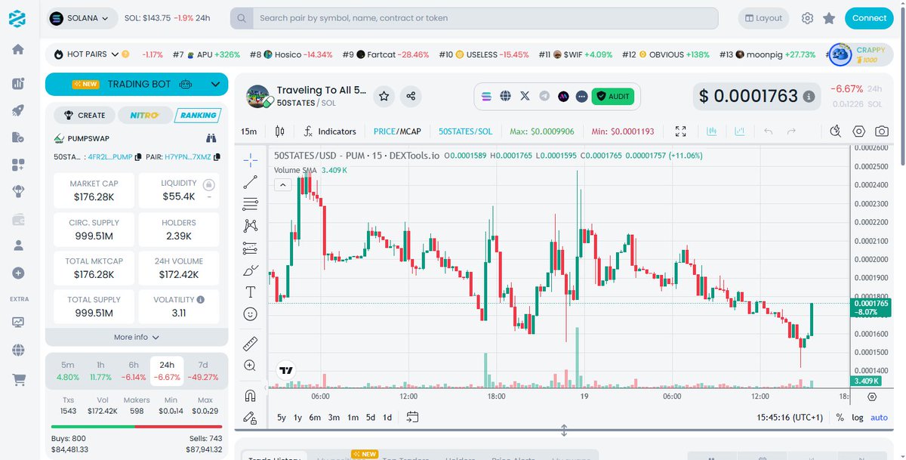The width and height of the screenshot is (906, 460).
Task: Share the 50STATES pair
Action: coord(411,96)
